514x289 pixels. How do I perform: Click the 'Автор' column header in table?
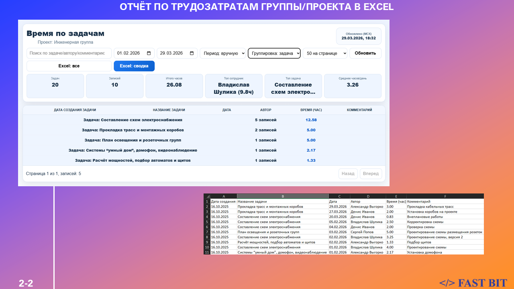point(265,110)
